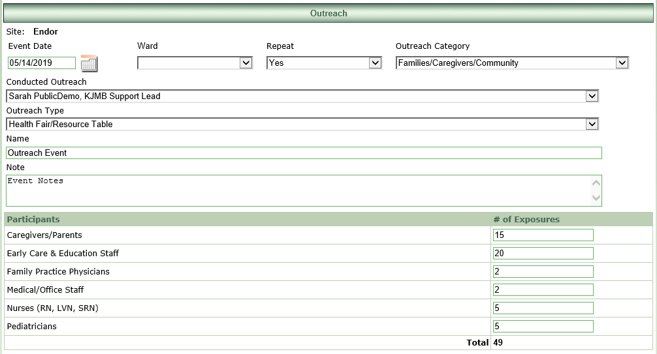Click the Pediatricians exposures field
Image resolution: width=657 pixels, height=354 pixels.
pyautogui.click(x=543, y=327)
